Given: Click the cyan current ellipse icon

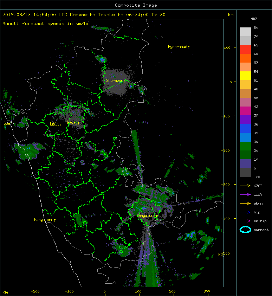Looking at the screenshot, I should pos(245,230).
